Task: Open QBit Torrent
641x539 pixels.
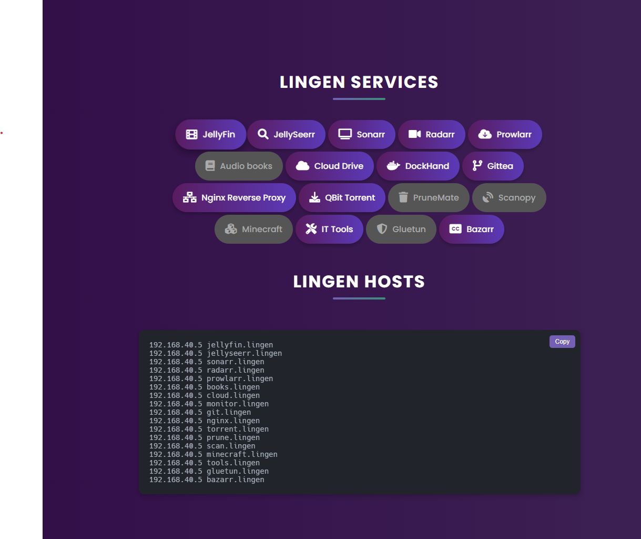Action: tap(342, 197)
